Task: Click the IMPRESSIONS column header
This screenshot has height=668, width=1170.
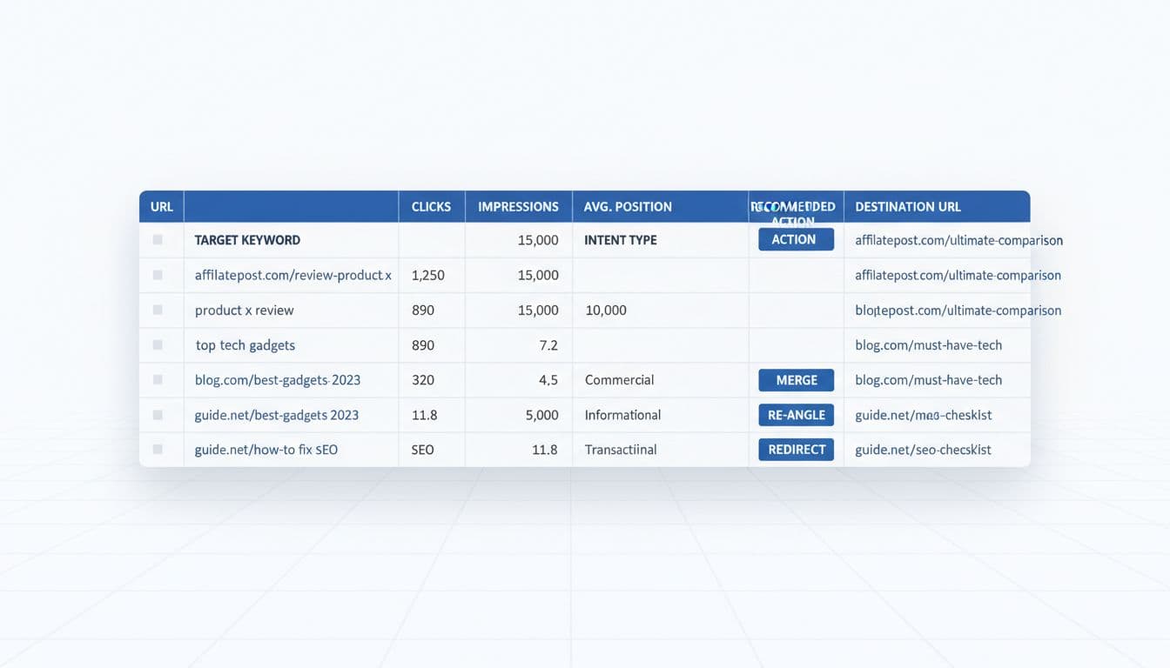Action: 518,206
